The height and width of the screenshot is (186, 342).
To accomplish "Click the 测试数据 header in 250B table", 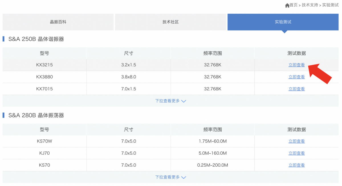I will click(x=296, y=53).
